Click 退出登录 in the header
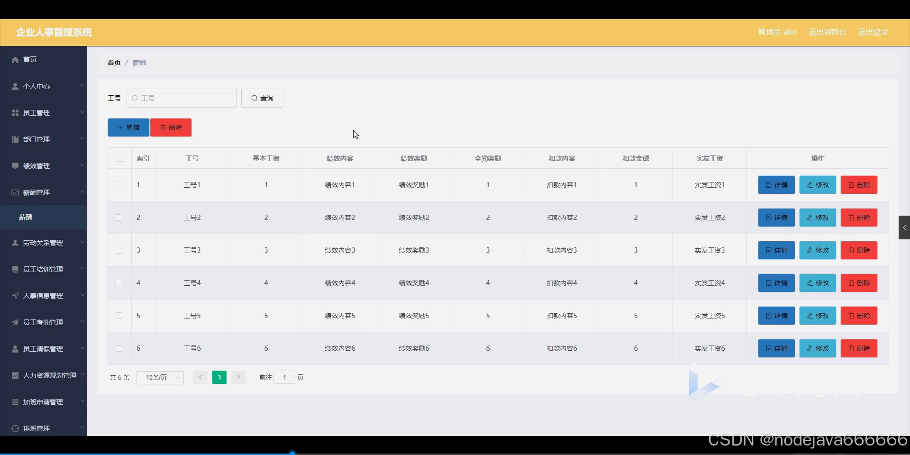The height and width of the screenshot is (455, 910). [873, 32]
